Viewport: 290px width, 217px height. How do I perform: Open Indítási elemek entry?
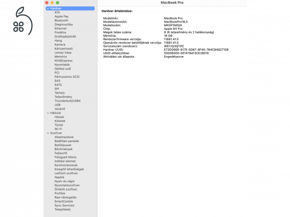tap(65, 161)
